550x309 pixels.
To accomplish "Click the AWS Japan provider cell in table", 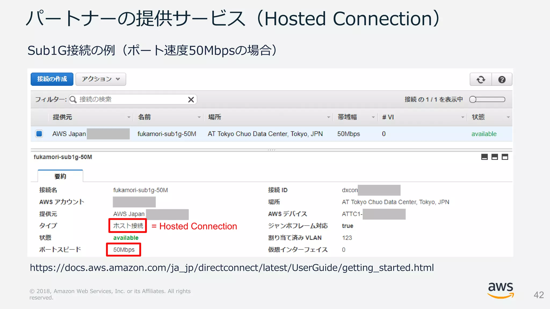I will pos(69,134).
